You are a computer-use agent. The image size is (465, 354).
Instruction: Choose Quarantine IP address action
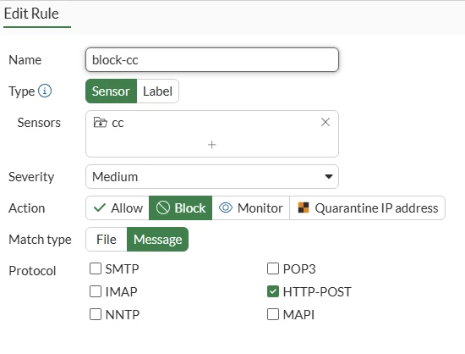click(x=368, y=207)
